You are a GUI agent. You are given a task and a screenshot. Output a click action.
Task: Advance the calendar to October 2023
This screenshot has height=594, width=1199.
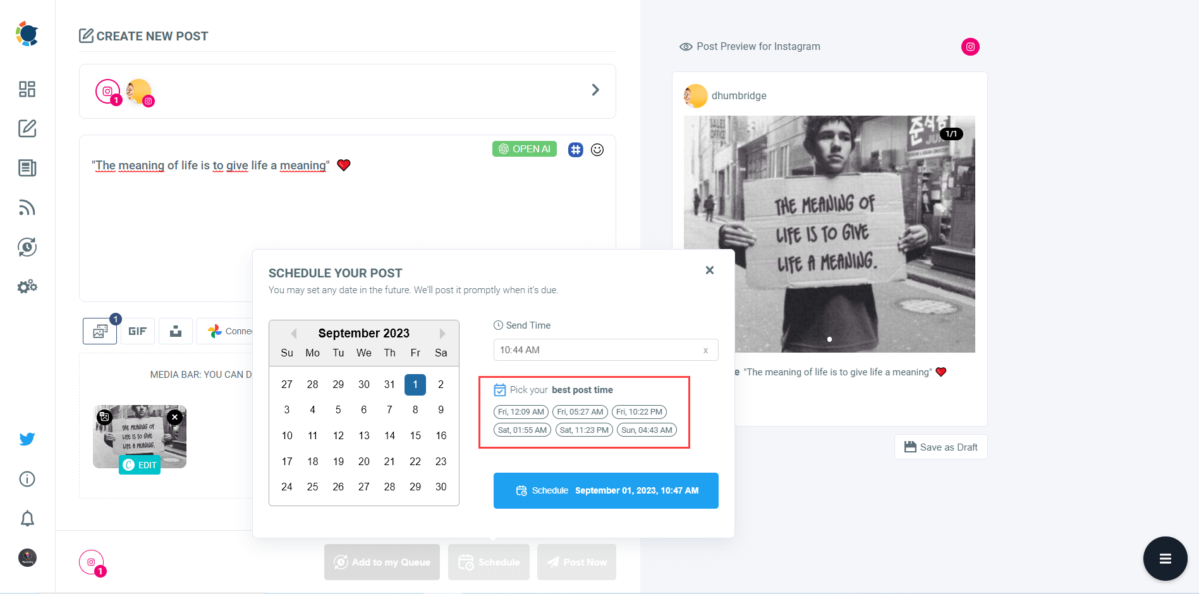point(442,333)
